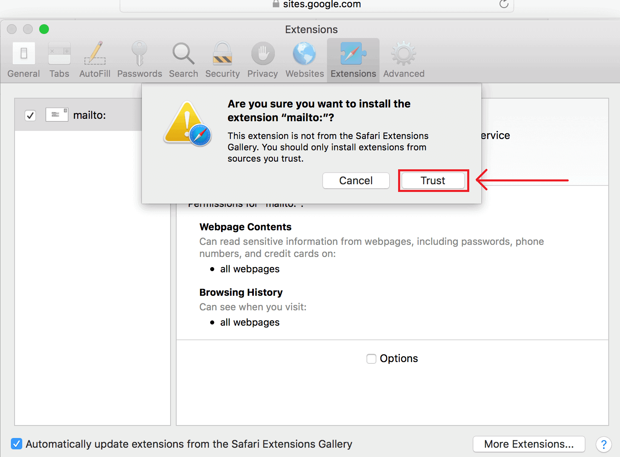Click 'all webpages' under Browsing History
Image resolution: width=620 pixels, height=457 pixels.
(x=250, y=322)
